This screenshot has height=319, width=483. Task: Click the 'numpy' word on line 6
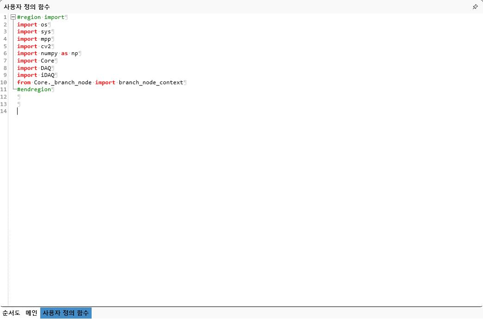point(49,53)
